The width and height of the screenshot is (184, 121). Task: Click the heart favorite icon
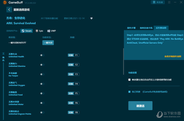91,18
